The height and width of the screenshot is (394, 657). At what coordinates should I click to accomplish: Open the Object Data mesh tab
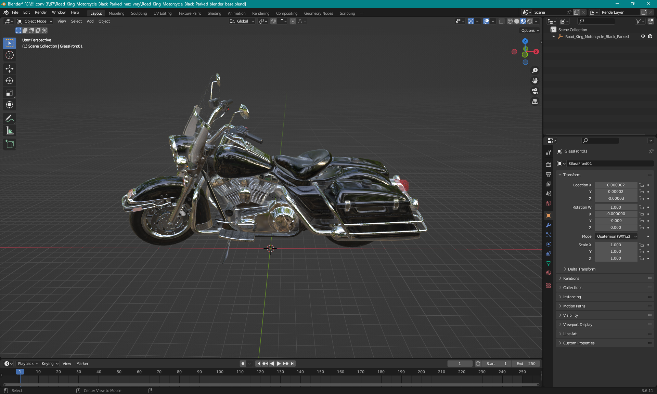[549, 263]
